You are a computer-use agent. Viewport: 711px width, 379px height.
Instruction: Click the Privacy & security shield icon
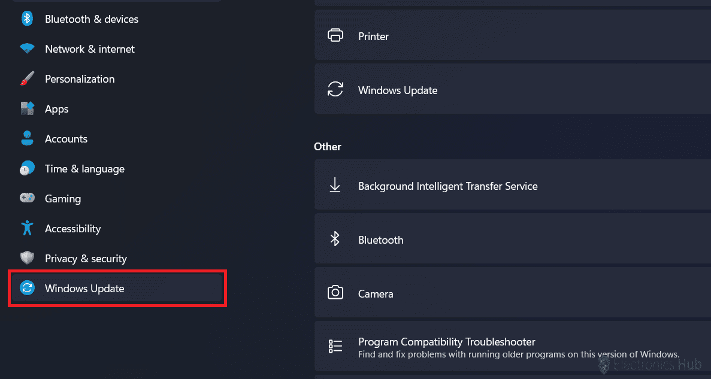pyautogui.click(x=27, y=259)
